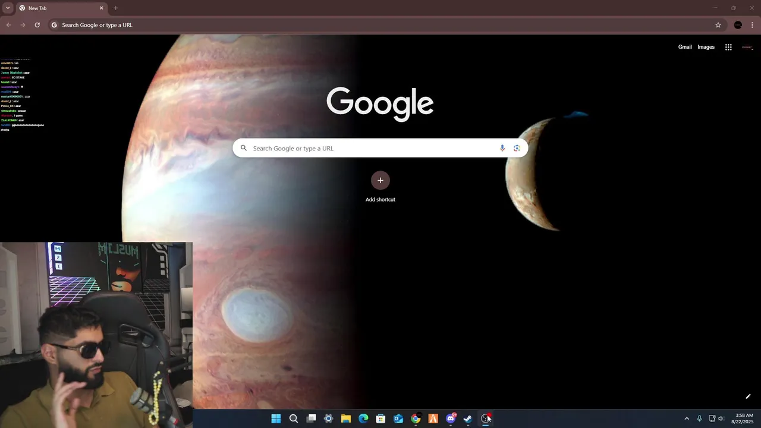Open Microsoft Store from the taskbar
The width and height of the screenshot is (761, 428).
click(x=380, y=418)
